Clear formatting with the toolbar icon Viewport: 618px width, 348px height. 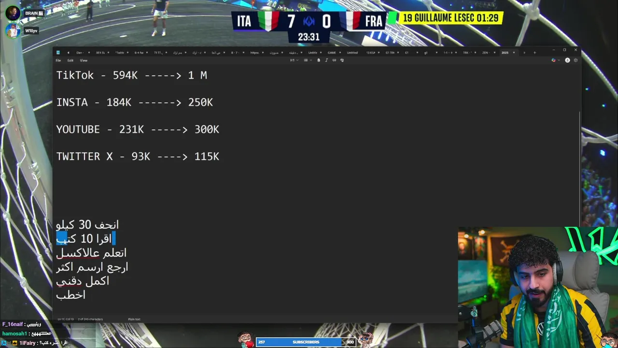click(342, 60)
